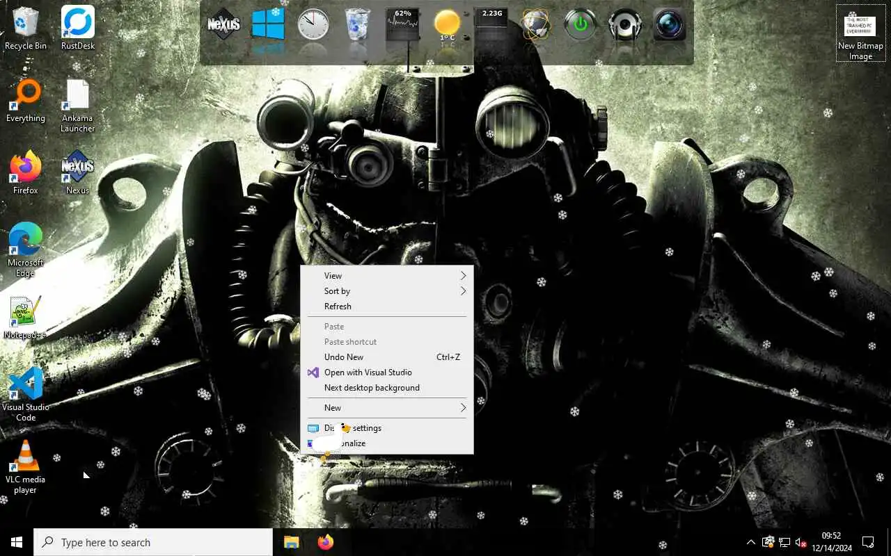Open the globe network icon in the dock
This screenshot has width=891, height=556.
pos(536,25)
